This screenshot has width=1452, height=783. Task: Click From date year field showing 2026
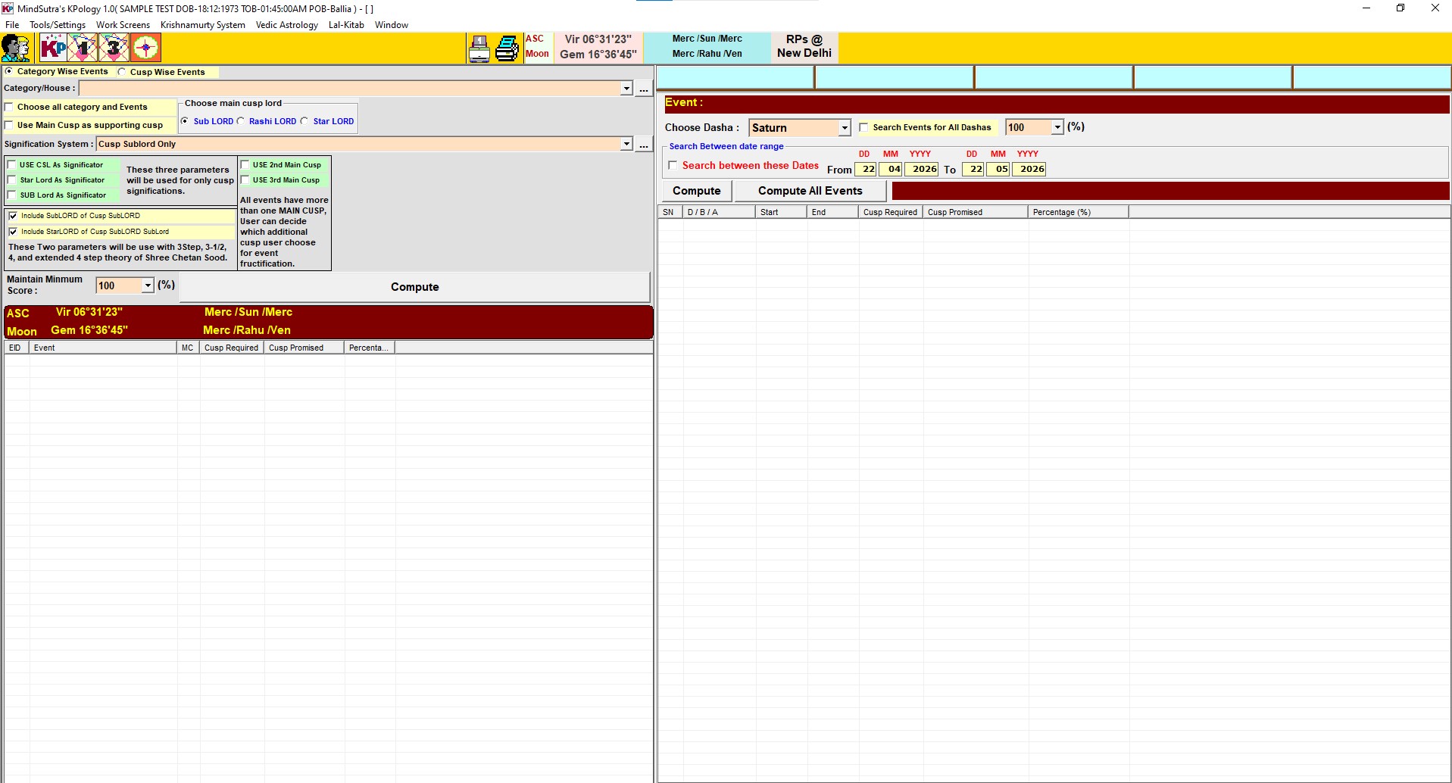tap(922, 169)
